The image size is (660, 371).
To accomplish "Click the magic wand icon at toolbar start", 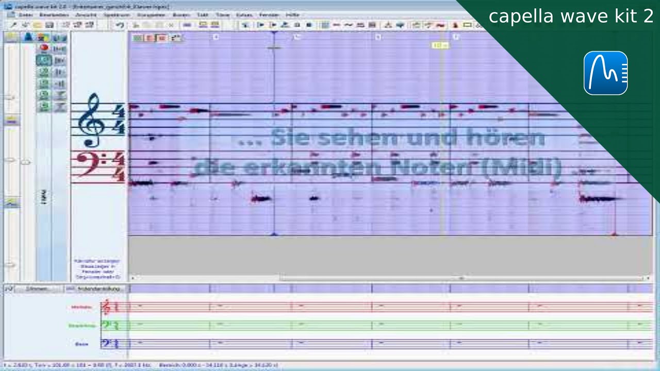I will (x=13, y=24).
